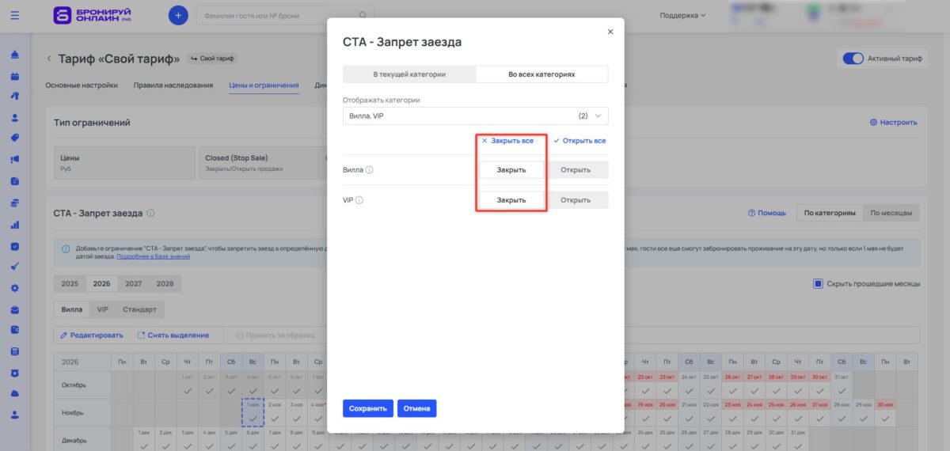Click the back arrow beside Тариф title
Viewport: 950px width, 451px height.
click(48, 59)
